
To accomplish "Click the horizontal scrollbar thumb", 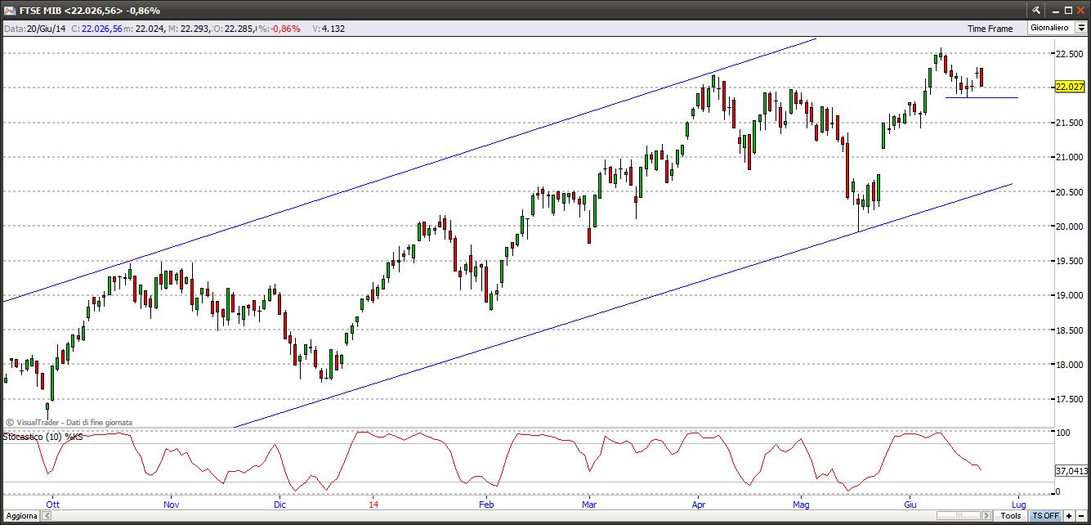I will click(959, 516).
